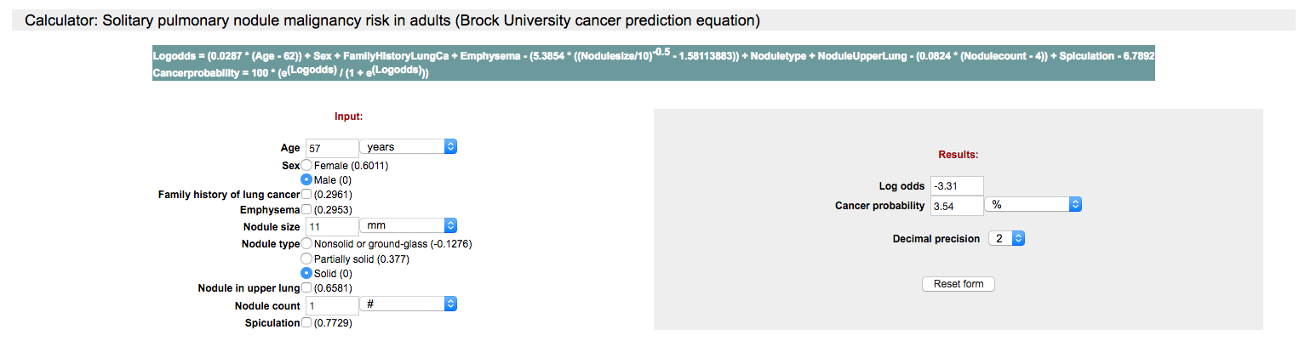
Task: Open the Nodule count unit dropdown
Action: coord(409,304)
